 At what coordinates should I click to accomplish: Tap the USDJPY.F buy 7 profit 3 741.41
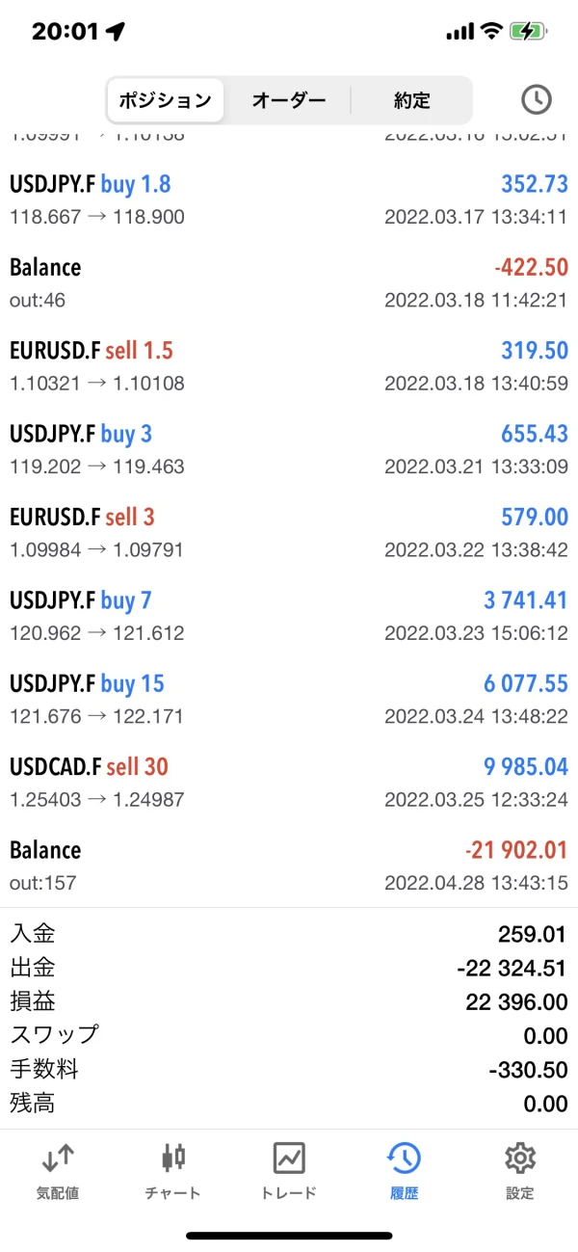526,601
